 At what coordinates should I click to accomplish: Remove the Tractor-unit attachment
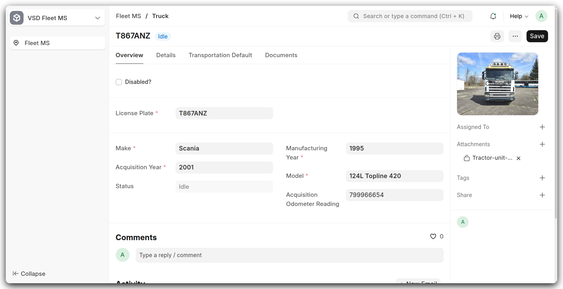click(x=518, y=158)
